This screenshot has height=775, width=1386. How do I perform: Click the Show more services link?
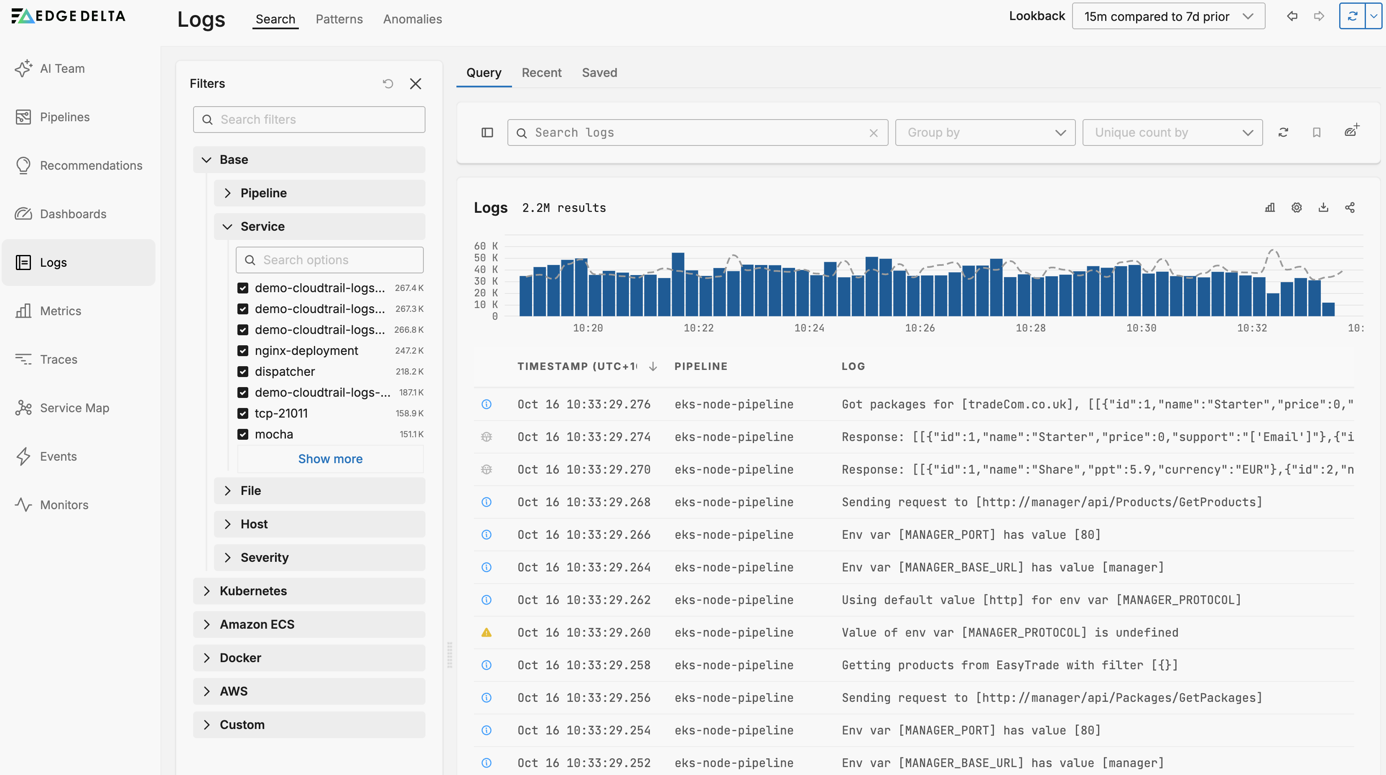pyautogui.click(x=330, y=459)
